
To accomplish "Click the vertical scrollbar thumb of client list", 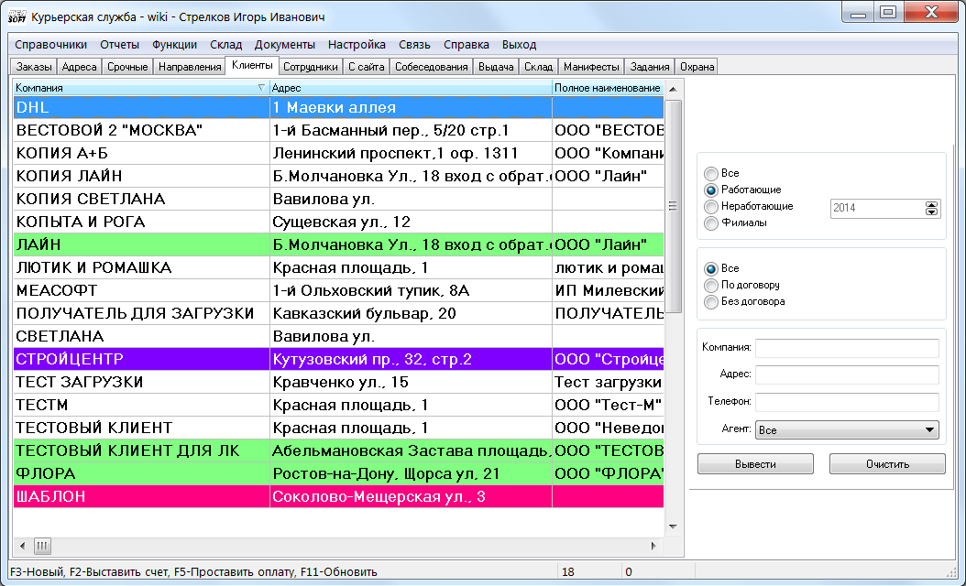I will (673, 206).
